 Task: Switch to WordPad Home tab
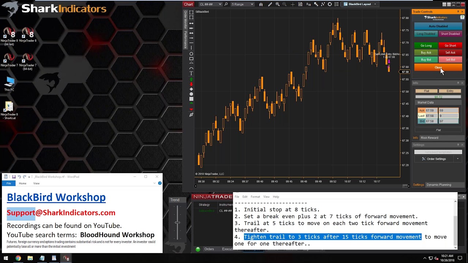click(23, 183)
